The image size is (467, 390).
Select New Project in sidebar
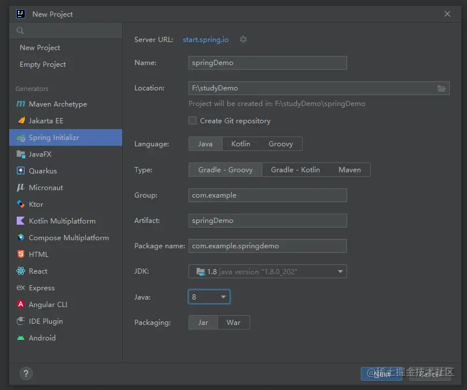click(x=40, y=48)
